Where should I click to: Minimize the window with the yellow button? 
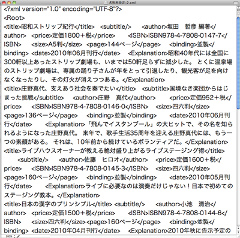pos(9,2)
